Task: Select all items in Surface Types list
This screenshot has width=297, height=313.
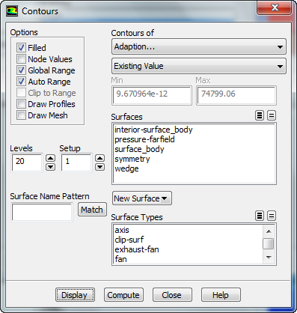Action: (x=260, y=216)
